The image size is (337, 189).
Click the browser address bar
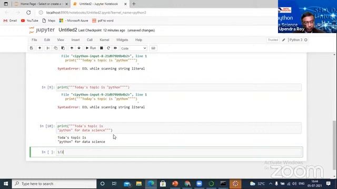(x=157, y=13)
